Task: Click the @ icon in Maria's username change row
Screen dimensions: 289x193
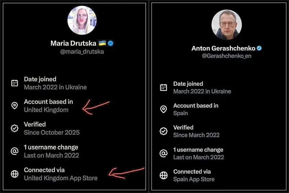Action: click(x=15, y=151)
